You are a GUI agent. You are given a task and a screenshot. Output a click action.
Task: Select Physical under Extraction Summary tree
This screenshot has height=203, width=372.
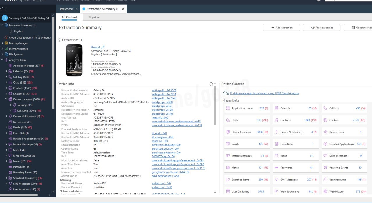[x=19, y=32]
